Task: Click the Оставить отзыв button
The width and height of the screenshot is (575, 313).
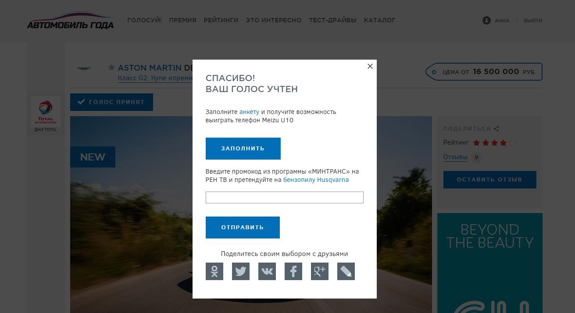Action: (489, 180)
